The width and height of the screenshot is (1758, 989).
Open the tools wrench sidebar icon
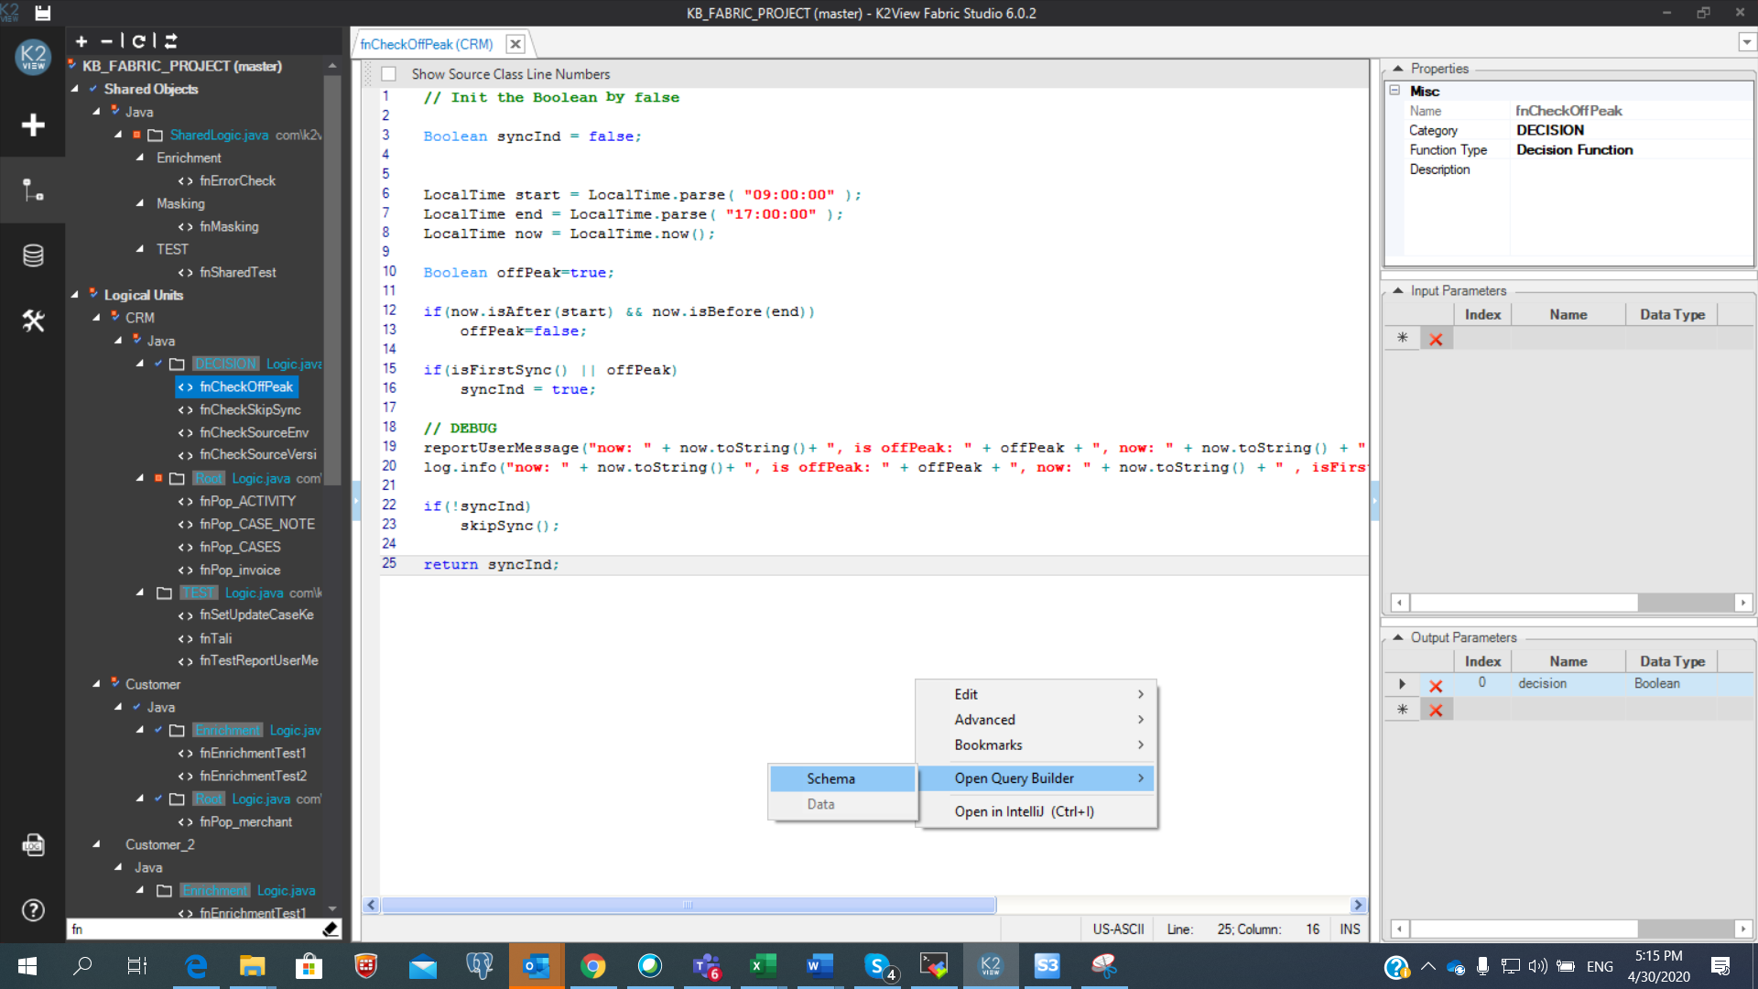coord(33,321)
